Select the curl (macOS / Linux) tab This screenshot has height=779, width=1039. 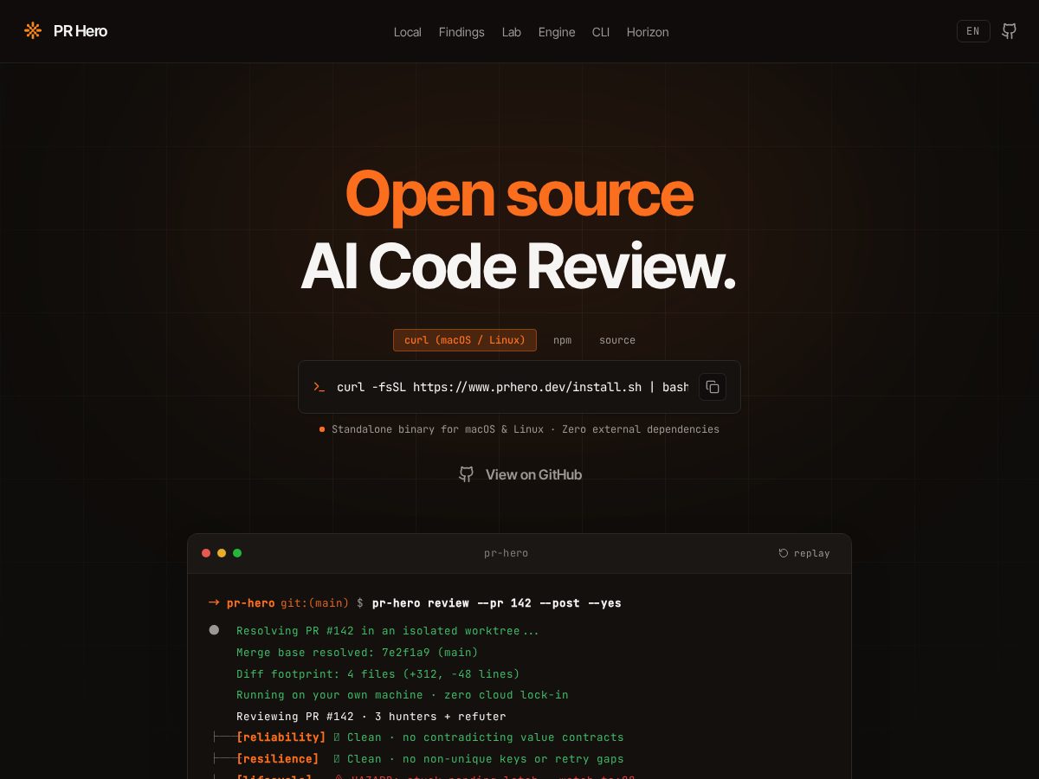pyautogui.click(x=465, y=340)
